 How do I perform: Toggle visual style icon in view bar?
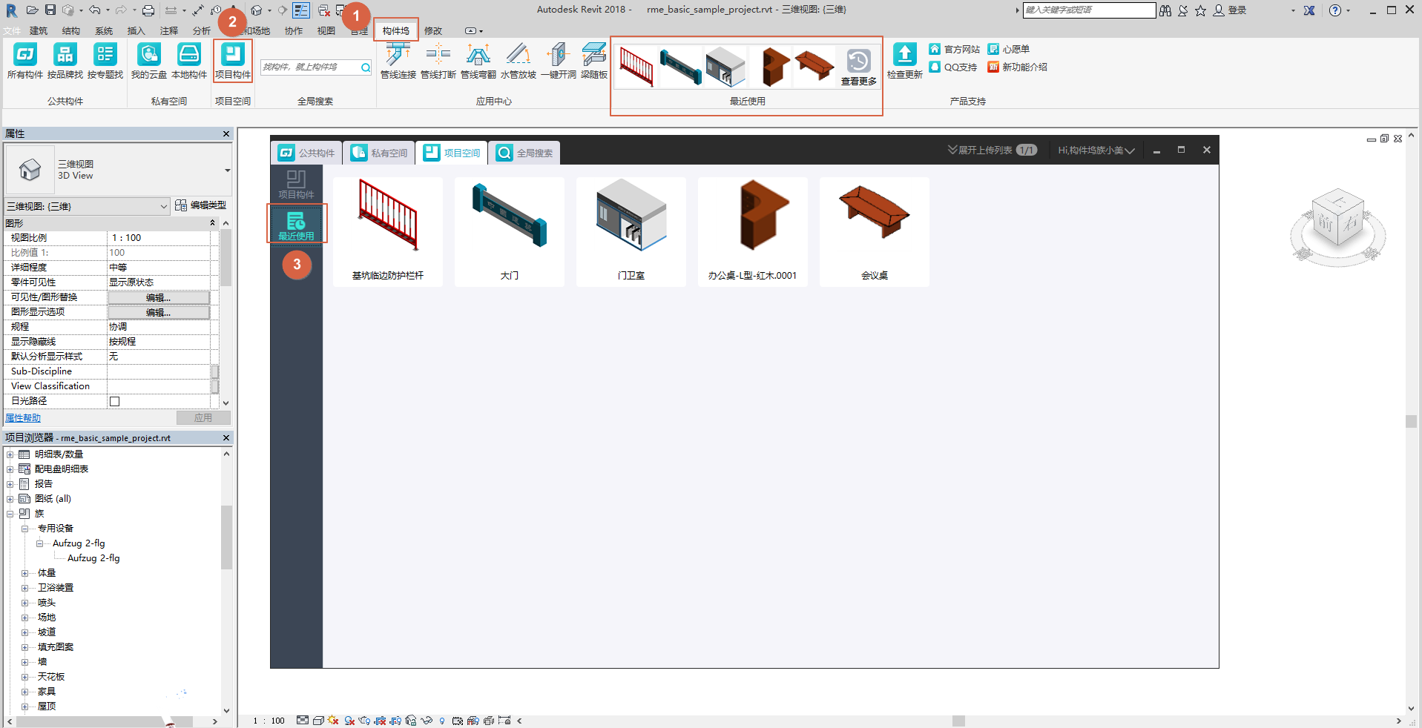point(318,720)
